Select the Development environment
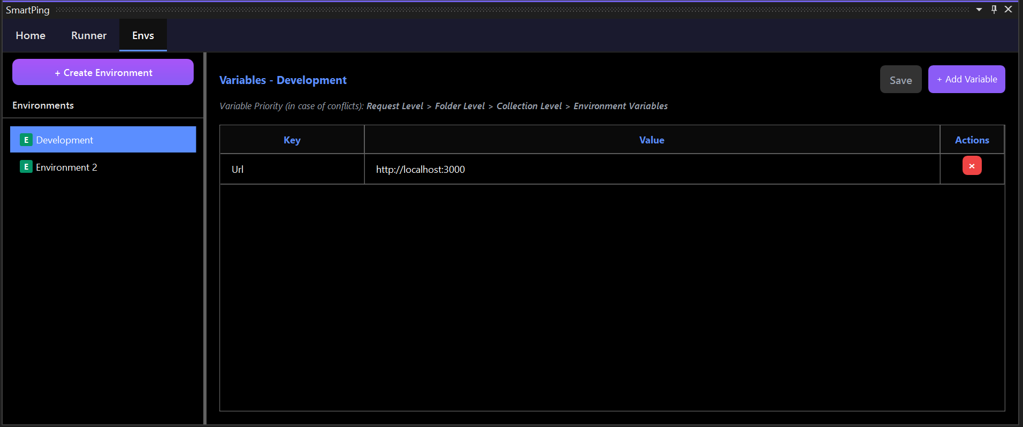The height and width of the screenshot is (427, 1023). pos(103,140)
